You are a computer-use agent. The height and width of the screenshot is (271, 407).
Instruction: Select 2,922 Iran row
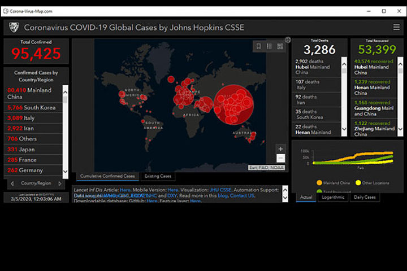(x=33, y=128)
